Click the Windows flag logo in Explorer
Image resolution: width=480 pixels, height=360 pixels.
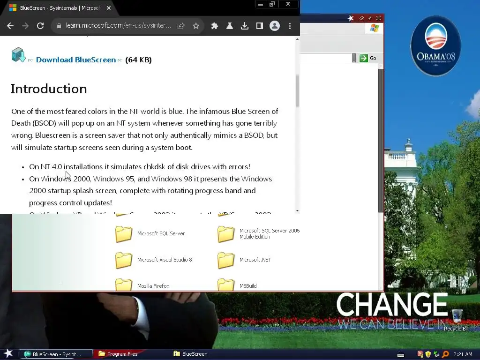[x=374, y=28]
